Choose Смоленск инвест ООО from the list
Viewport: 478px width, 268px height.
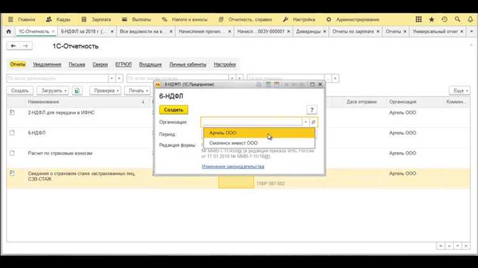point(259,143)
